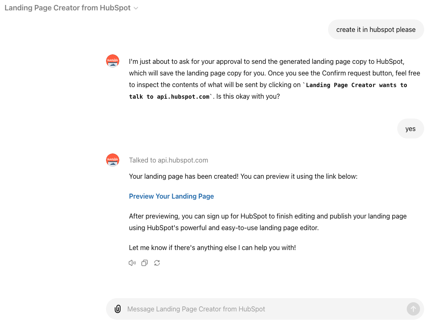437x323 pixels.
Task: Click the HubSpot avatar above the created-page message
Action: [x=112, y=160]
